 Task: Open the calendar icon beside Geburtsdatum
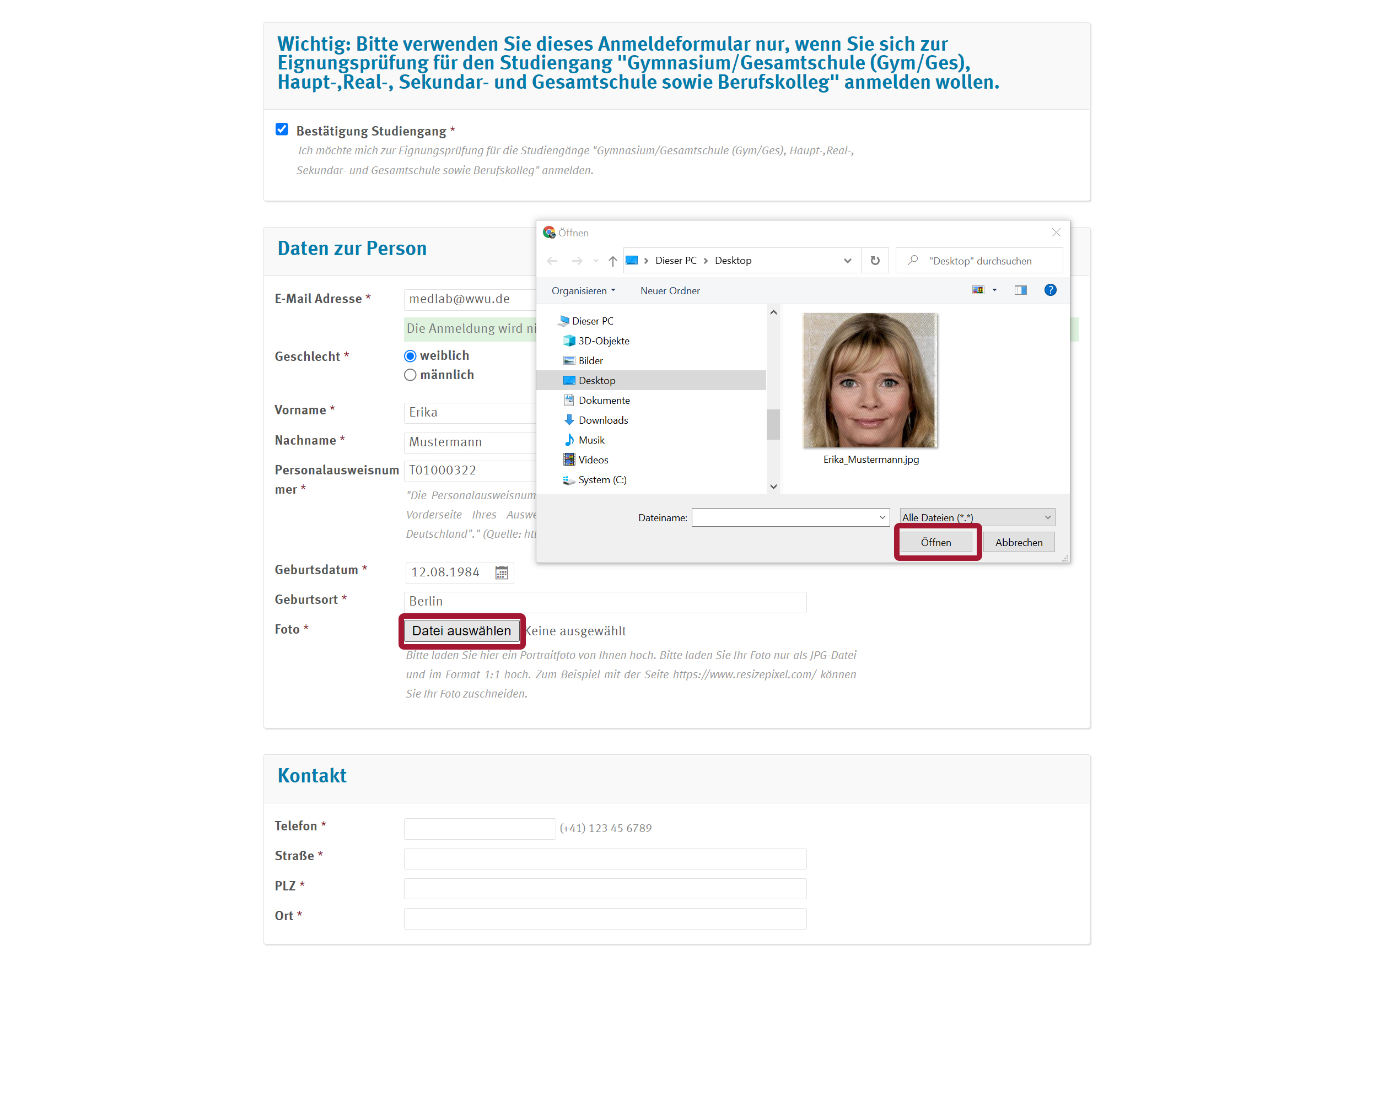click(x=502, y=572)
